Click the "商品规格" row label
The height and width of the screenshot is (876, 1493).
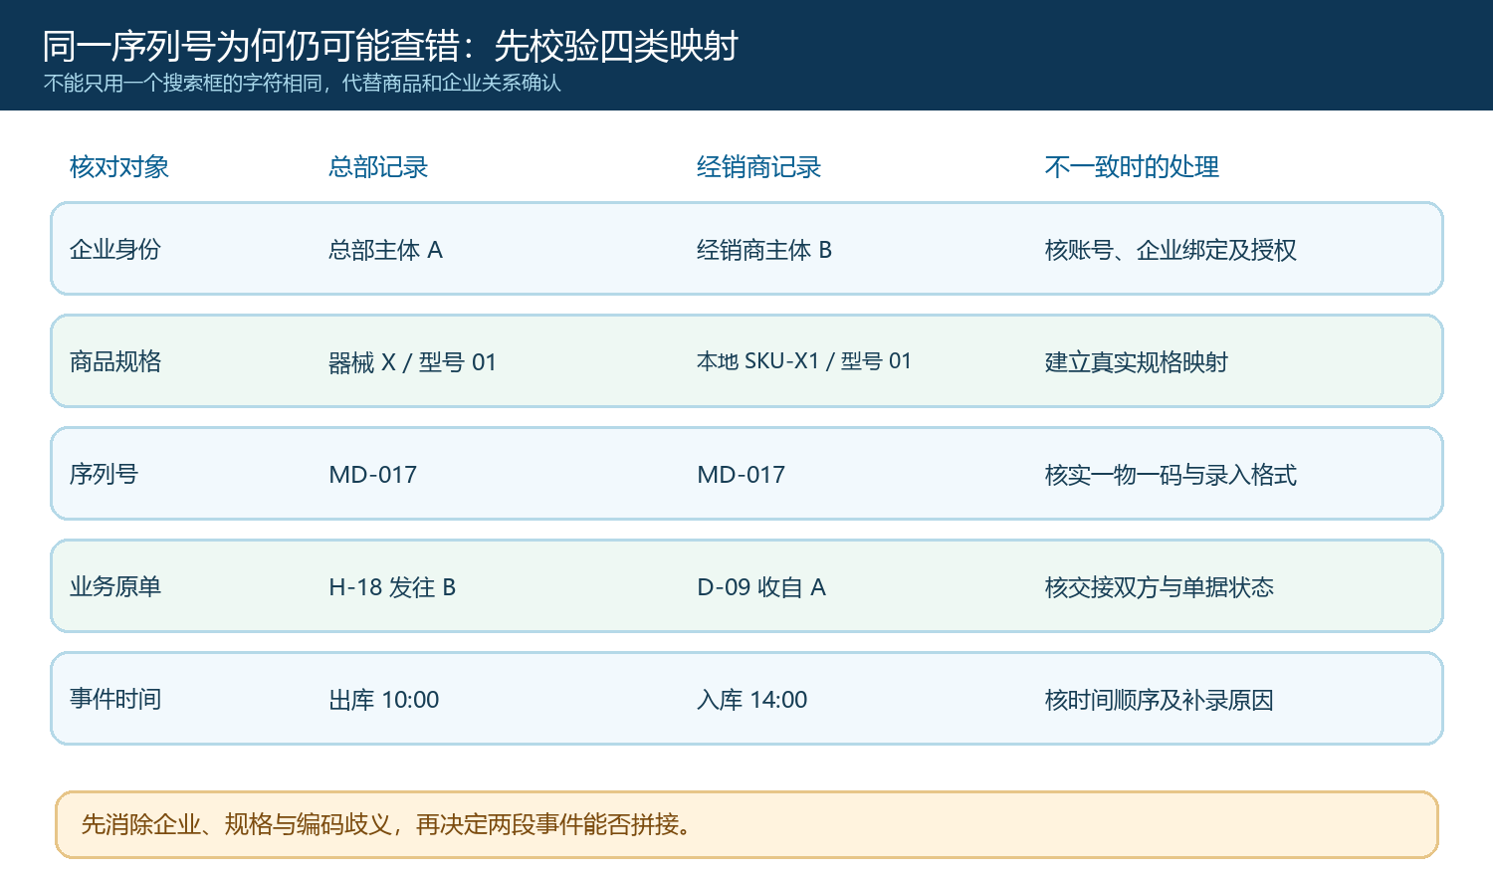(115, 361)
